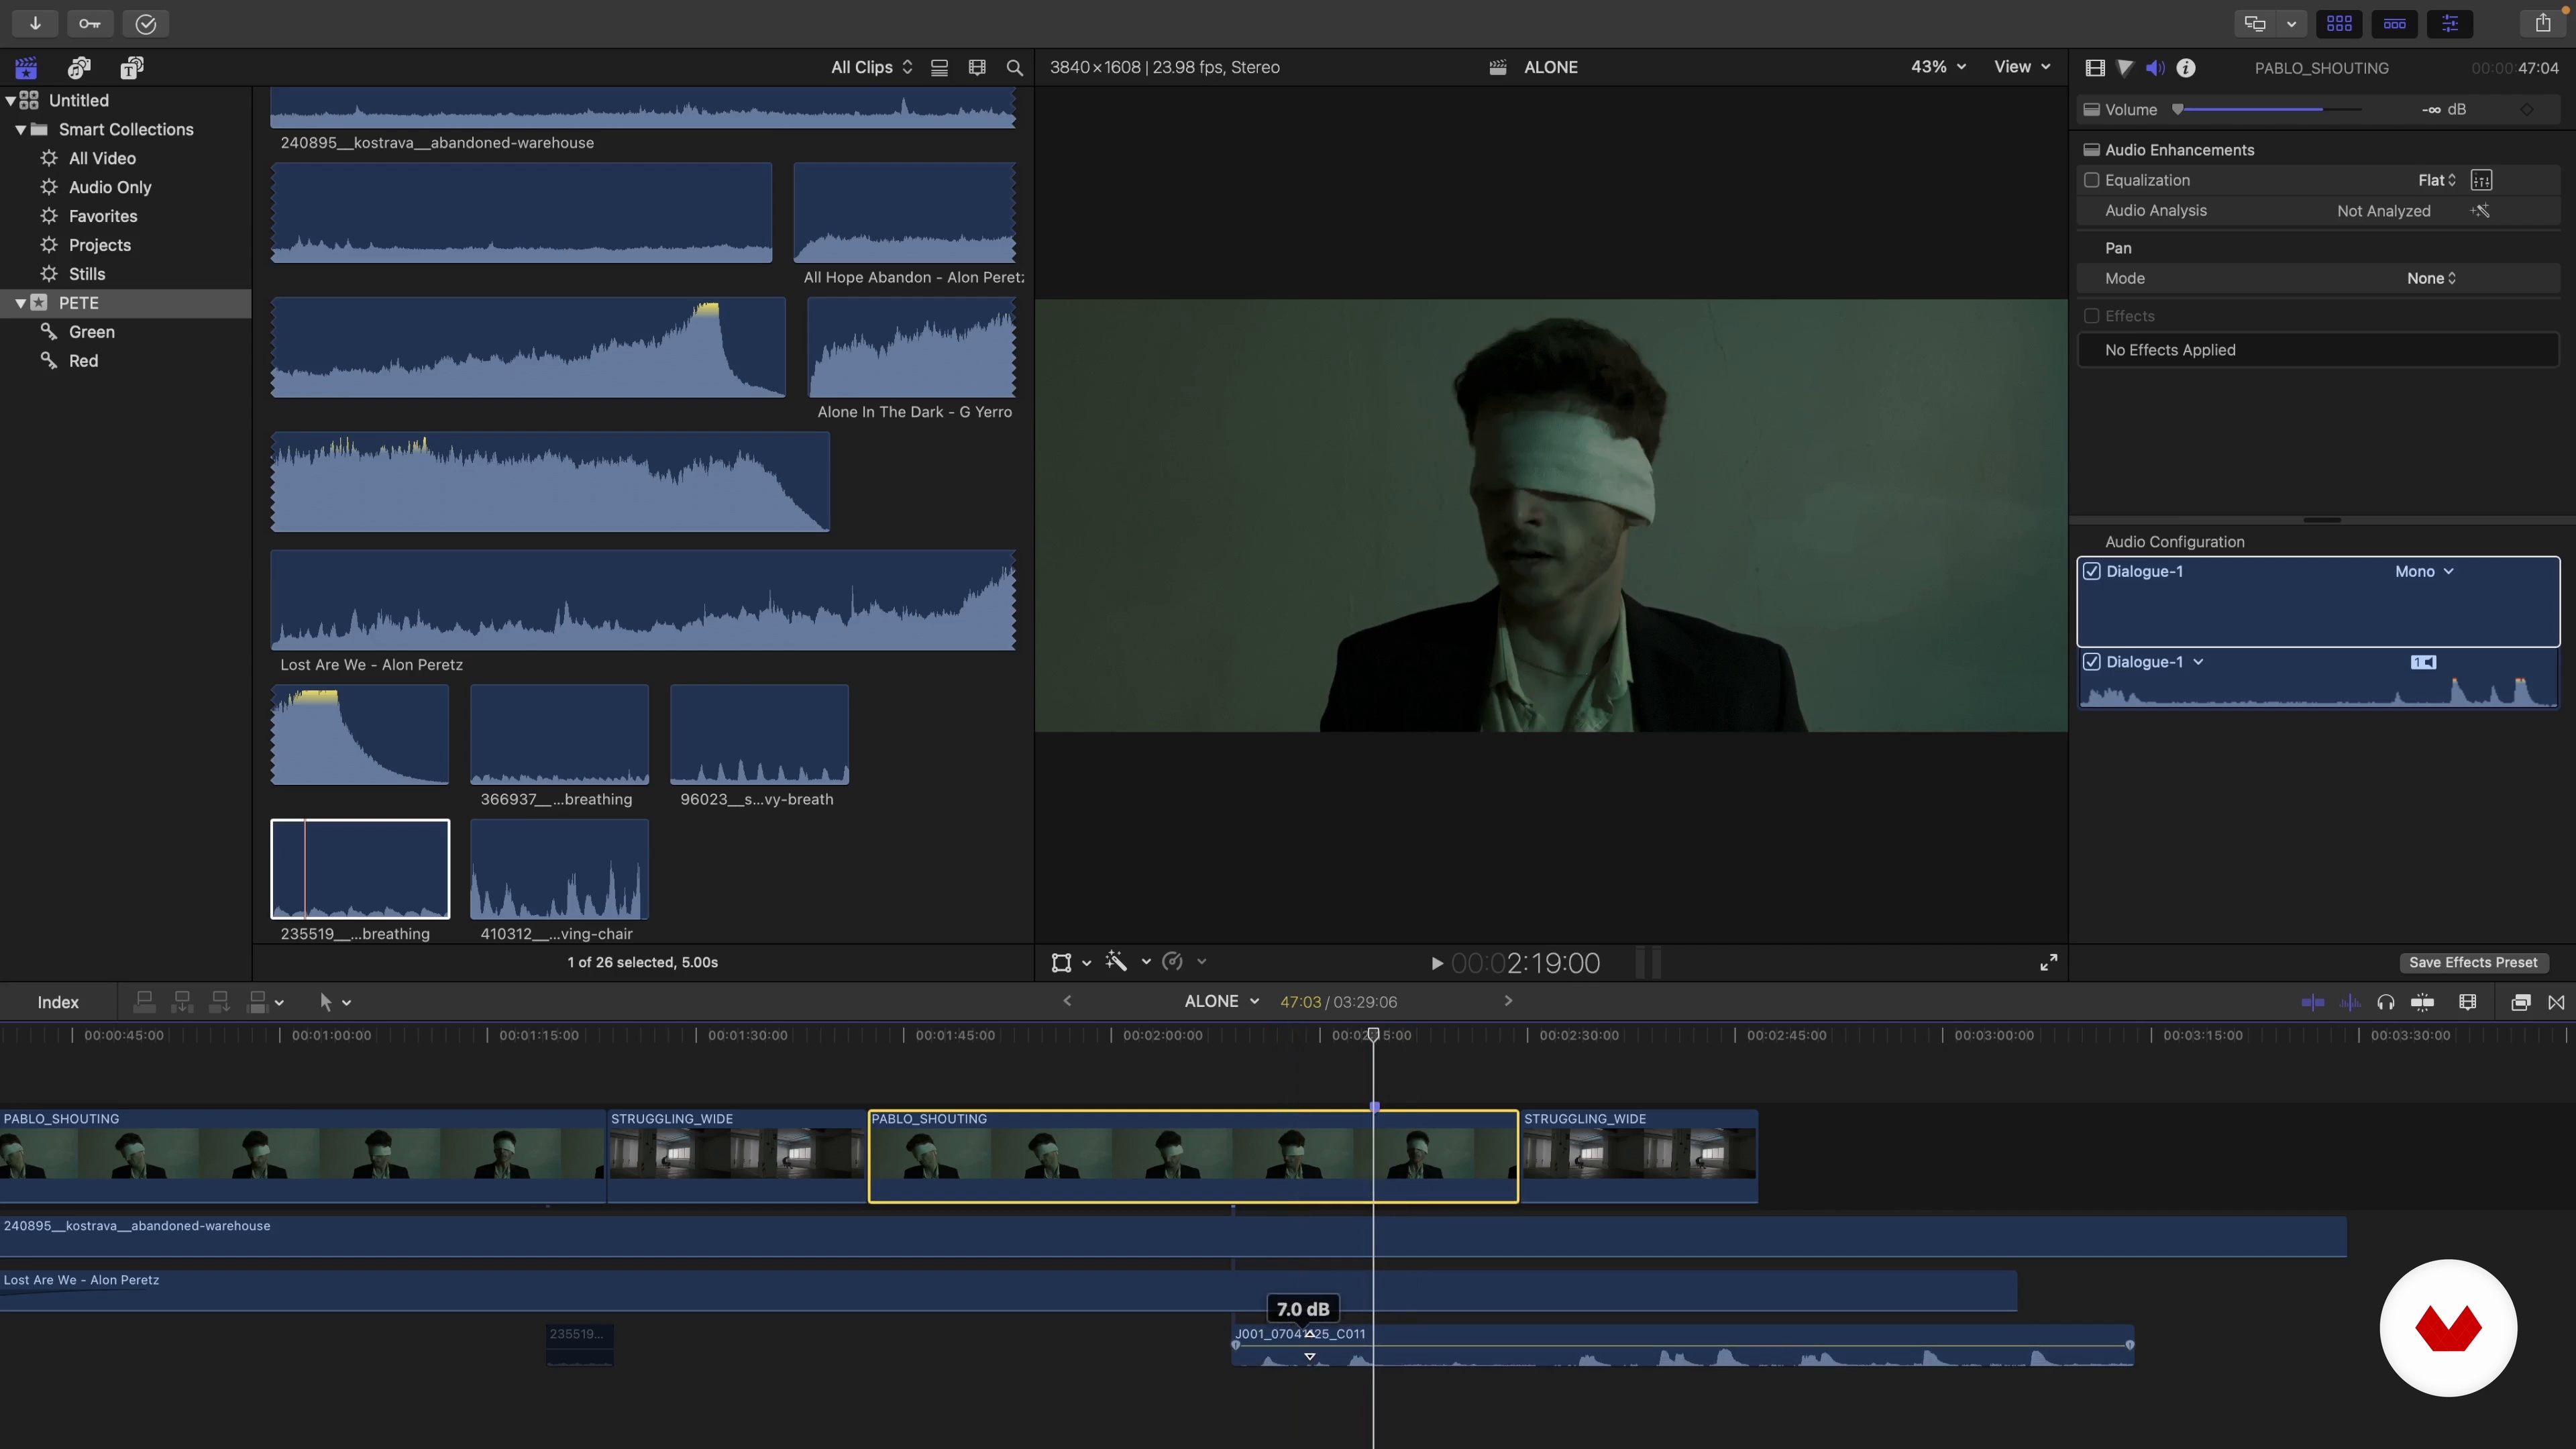Screen dimensions: 2576x1449
Task: Click the solo headphones icon
Action: [2386, 1002]
